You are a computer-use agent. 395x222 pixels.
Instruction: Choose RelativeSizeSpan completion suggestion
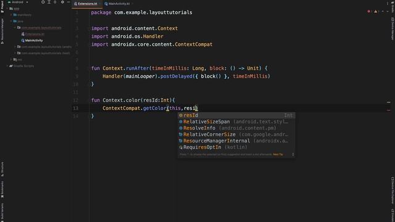pyautogui.click(x=236, y=122)
